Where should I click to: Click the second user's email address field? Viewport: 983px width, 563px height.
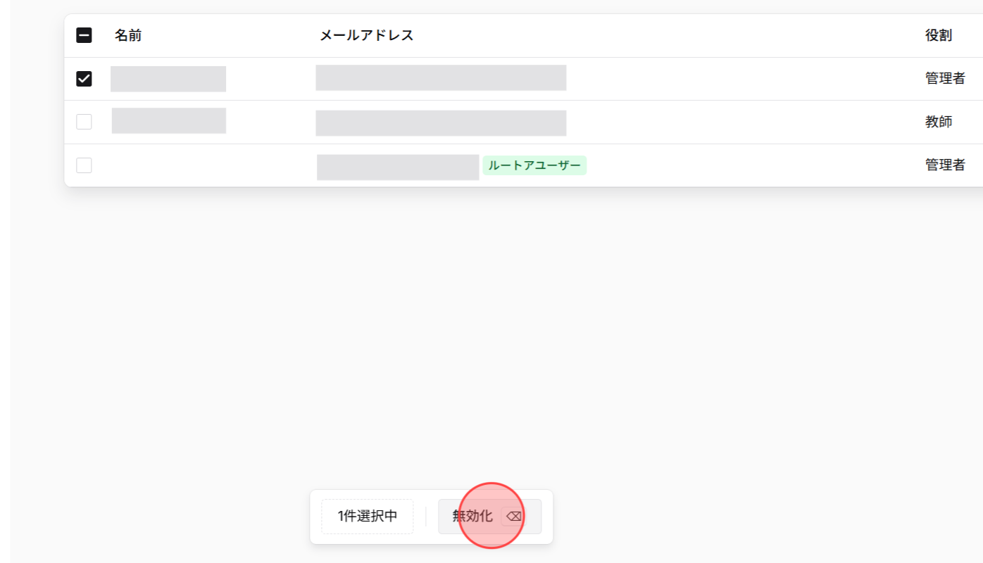click(441, 122)
